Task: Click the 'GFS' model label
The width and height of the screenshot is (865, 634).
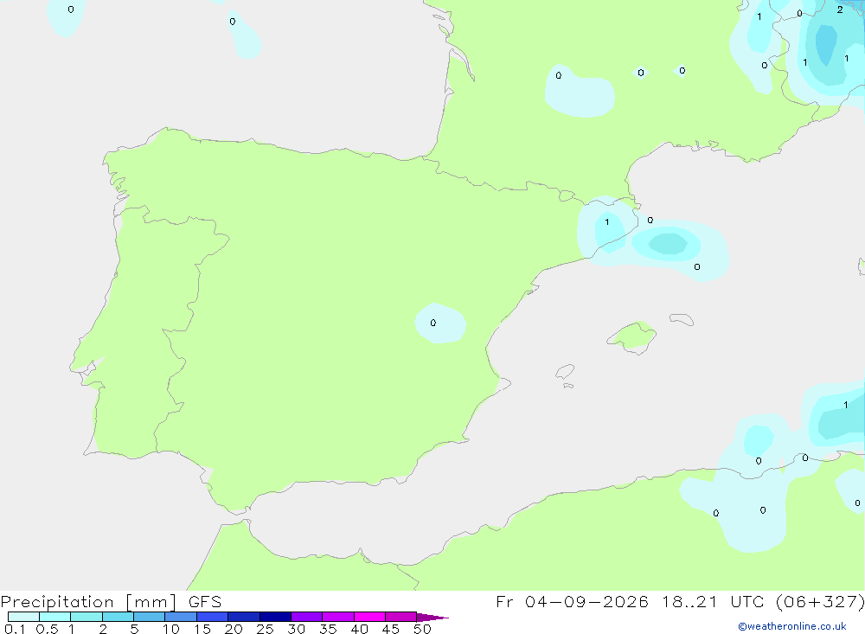Action: 205,602
